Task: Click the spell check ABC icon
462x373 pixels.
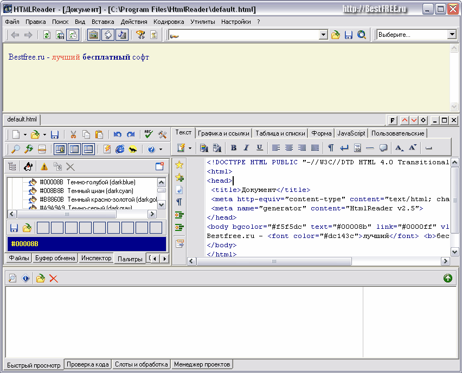Action: coord(148,134)
